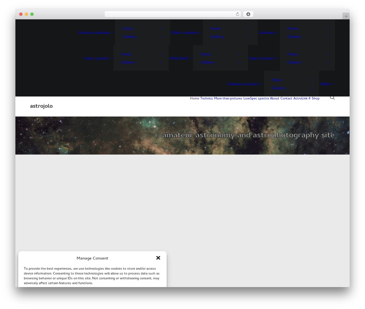
Task: Open Posts under Emission nebulae
Action: coord(128,29)
